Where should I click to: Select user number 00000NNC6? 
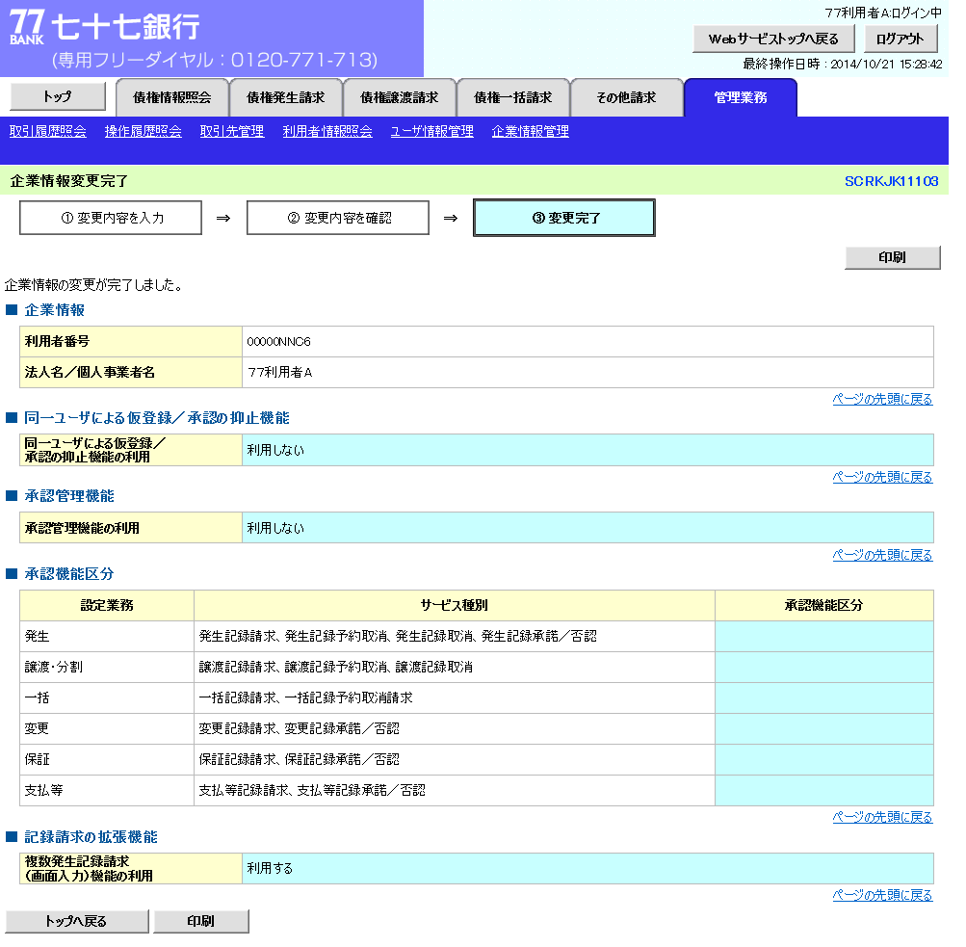[278, 341]
